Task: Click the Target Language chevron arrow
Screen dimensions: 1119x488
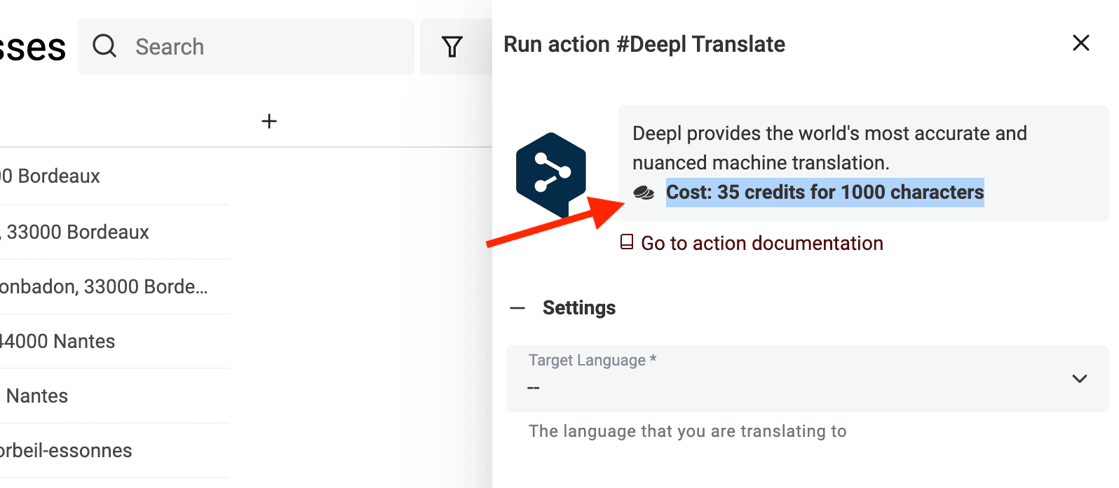Action: pyautogui.click(x=1079, y=379)
